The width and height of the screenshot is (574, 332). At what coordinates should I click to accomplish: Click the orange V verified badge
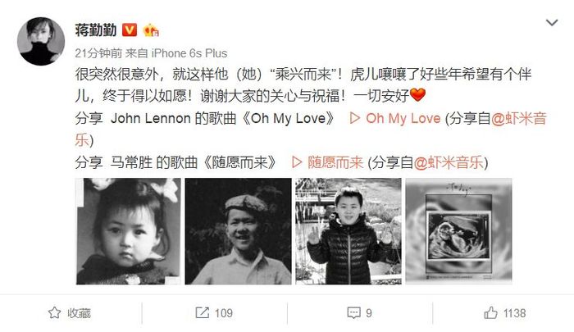click(x=130, y=30)
